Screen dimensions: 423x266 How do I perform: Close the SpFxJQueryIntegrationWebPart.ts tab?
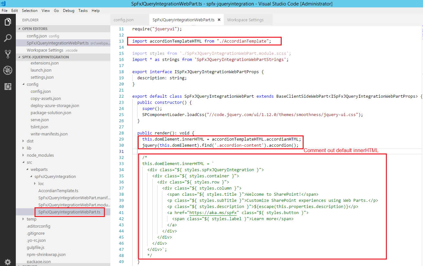coord(219,20)
